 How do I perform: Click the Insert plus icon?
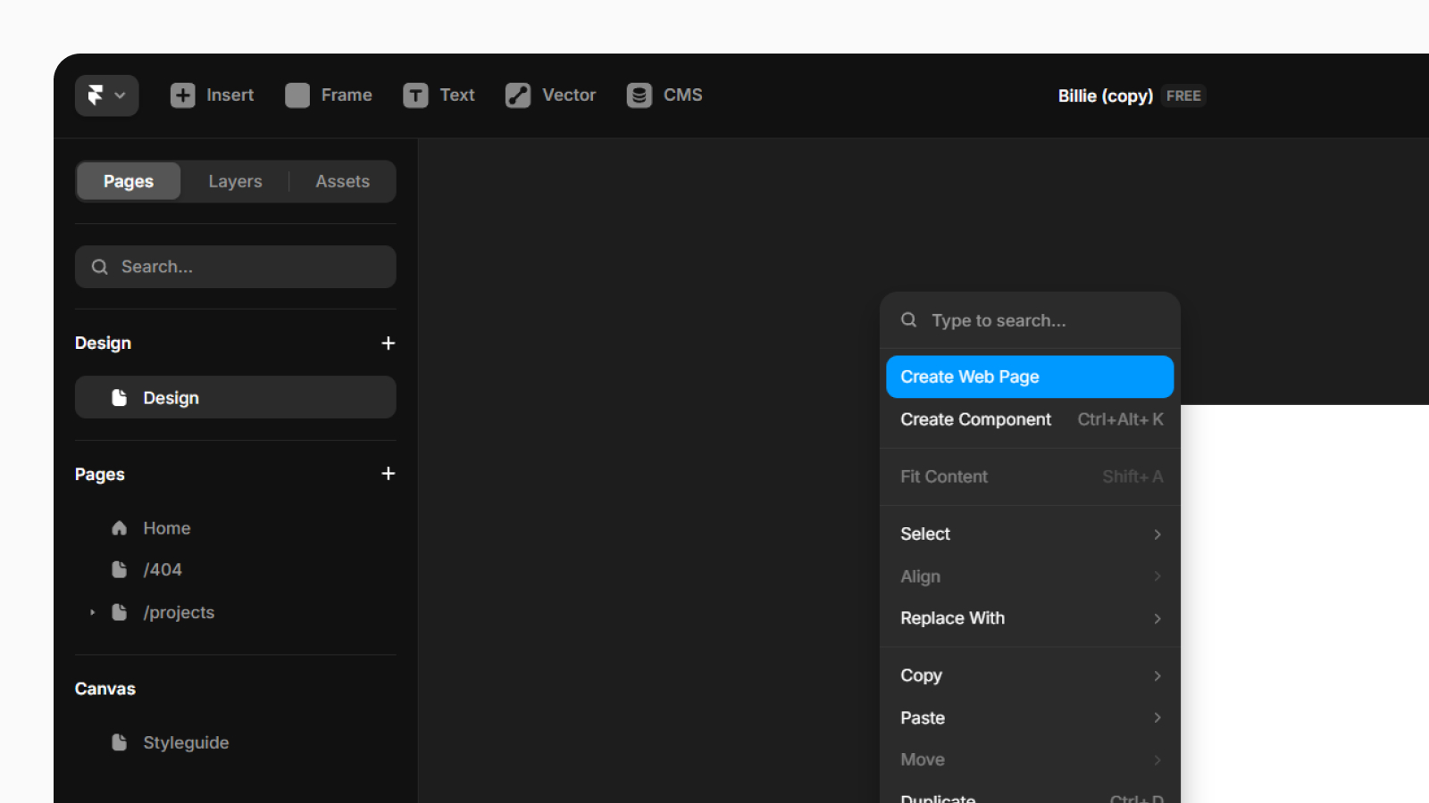(x=182, y=95)
